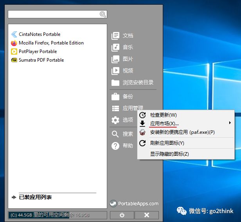This screenshot has width=241, height=222.
Task: Launch Sumatra PDF Portable by its name
Action: (41, 60)
